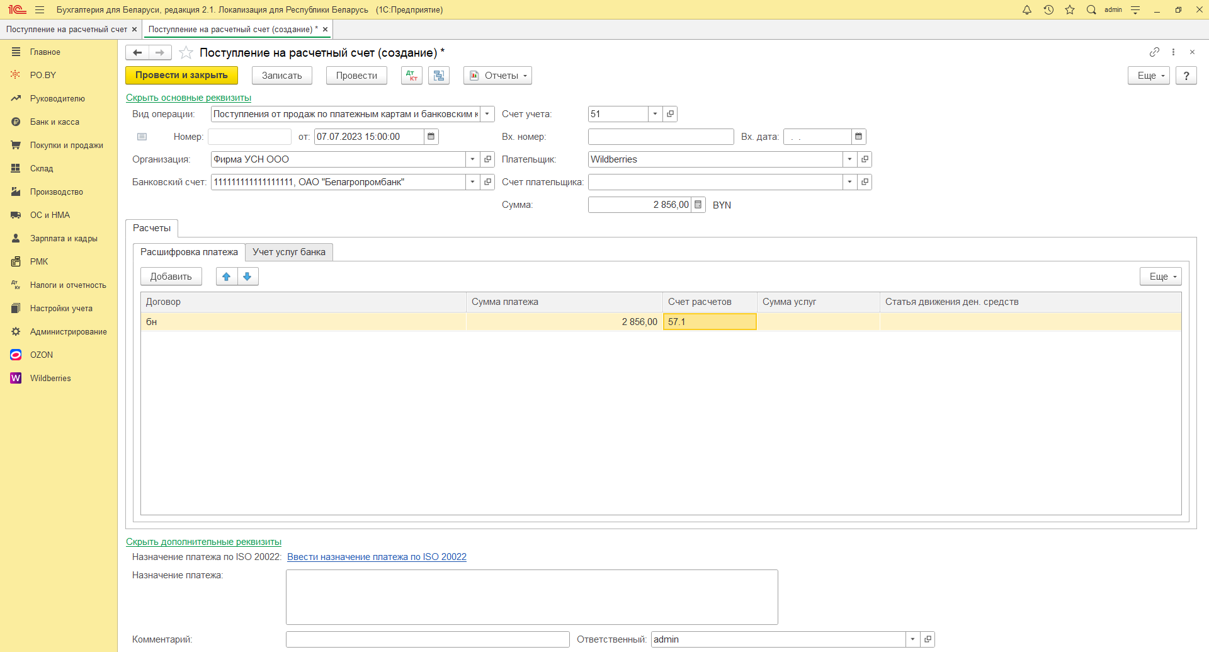Expand Банковский счет dropdown arrow

472,182
